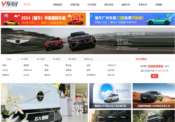The width and height of the screenshot is (175, 122).
Task: Open the 凯美瑞 car link
Action: (x=68, y=70)
